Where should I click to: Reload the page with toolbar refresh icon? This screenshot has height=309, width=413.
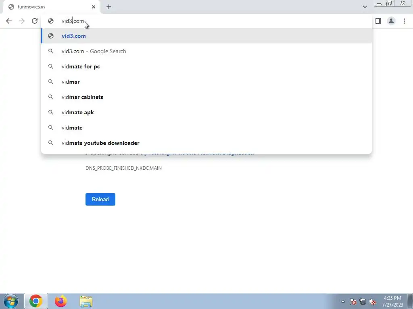point(35,21)
